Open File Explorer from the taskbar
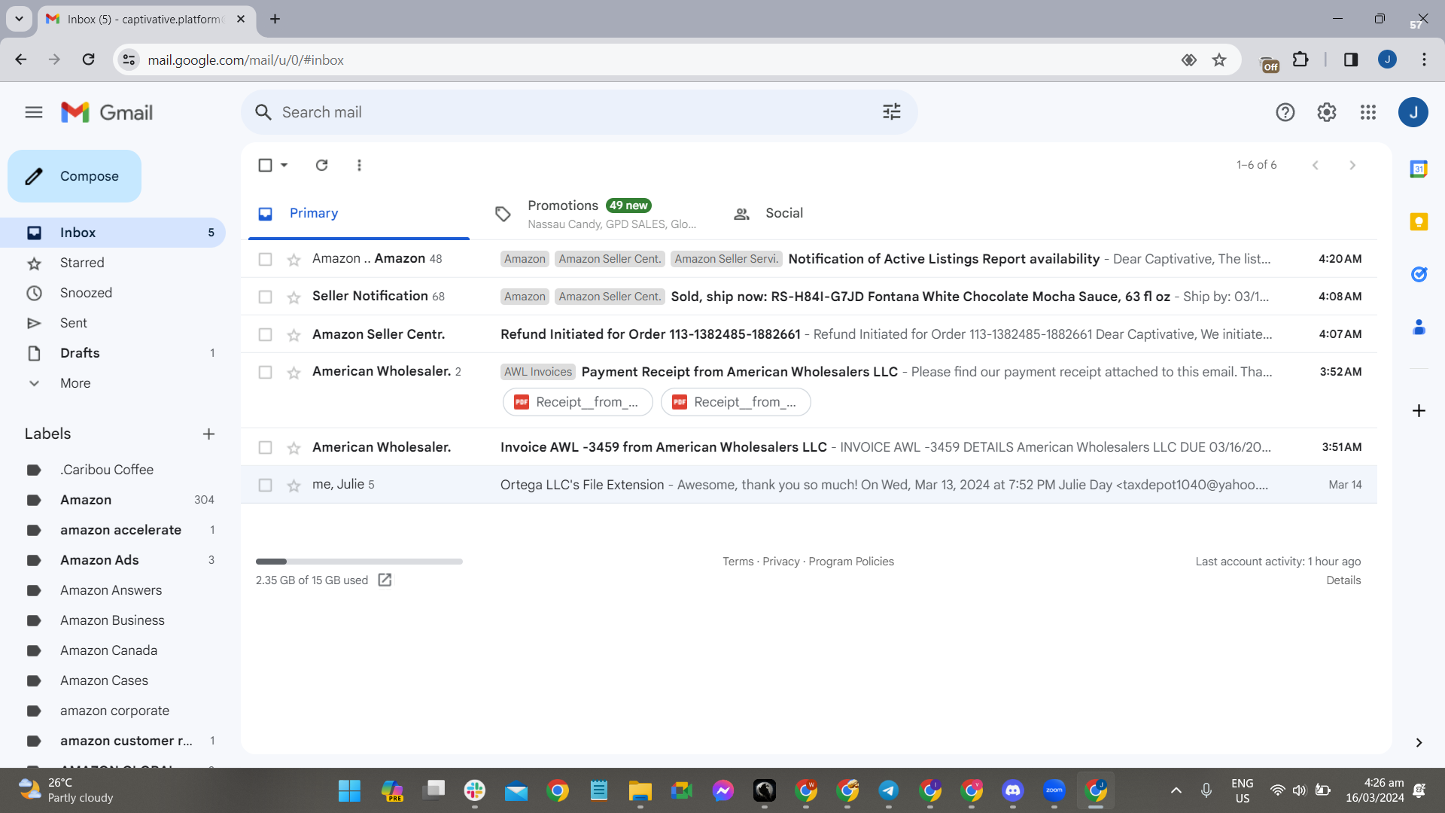The image size is (1445, 813). pos(640,790)
